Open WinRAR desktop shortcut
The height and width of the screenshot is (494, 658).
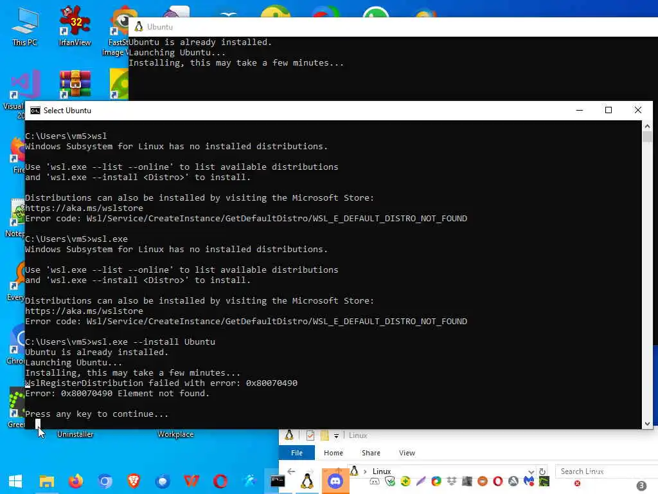pos(75,84)
